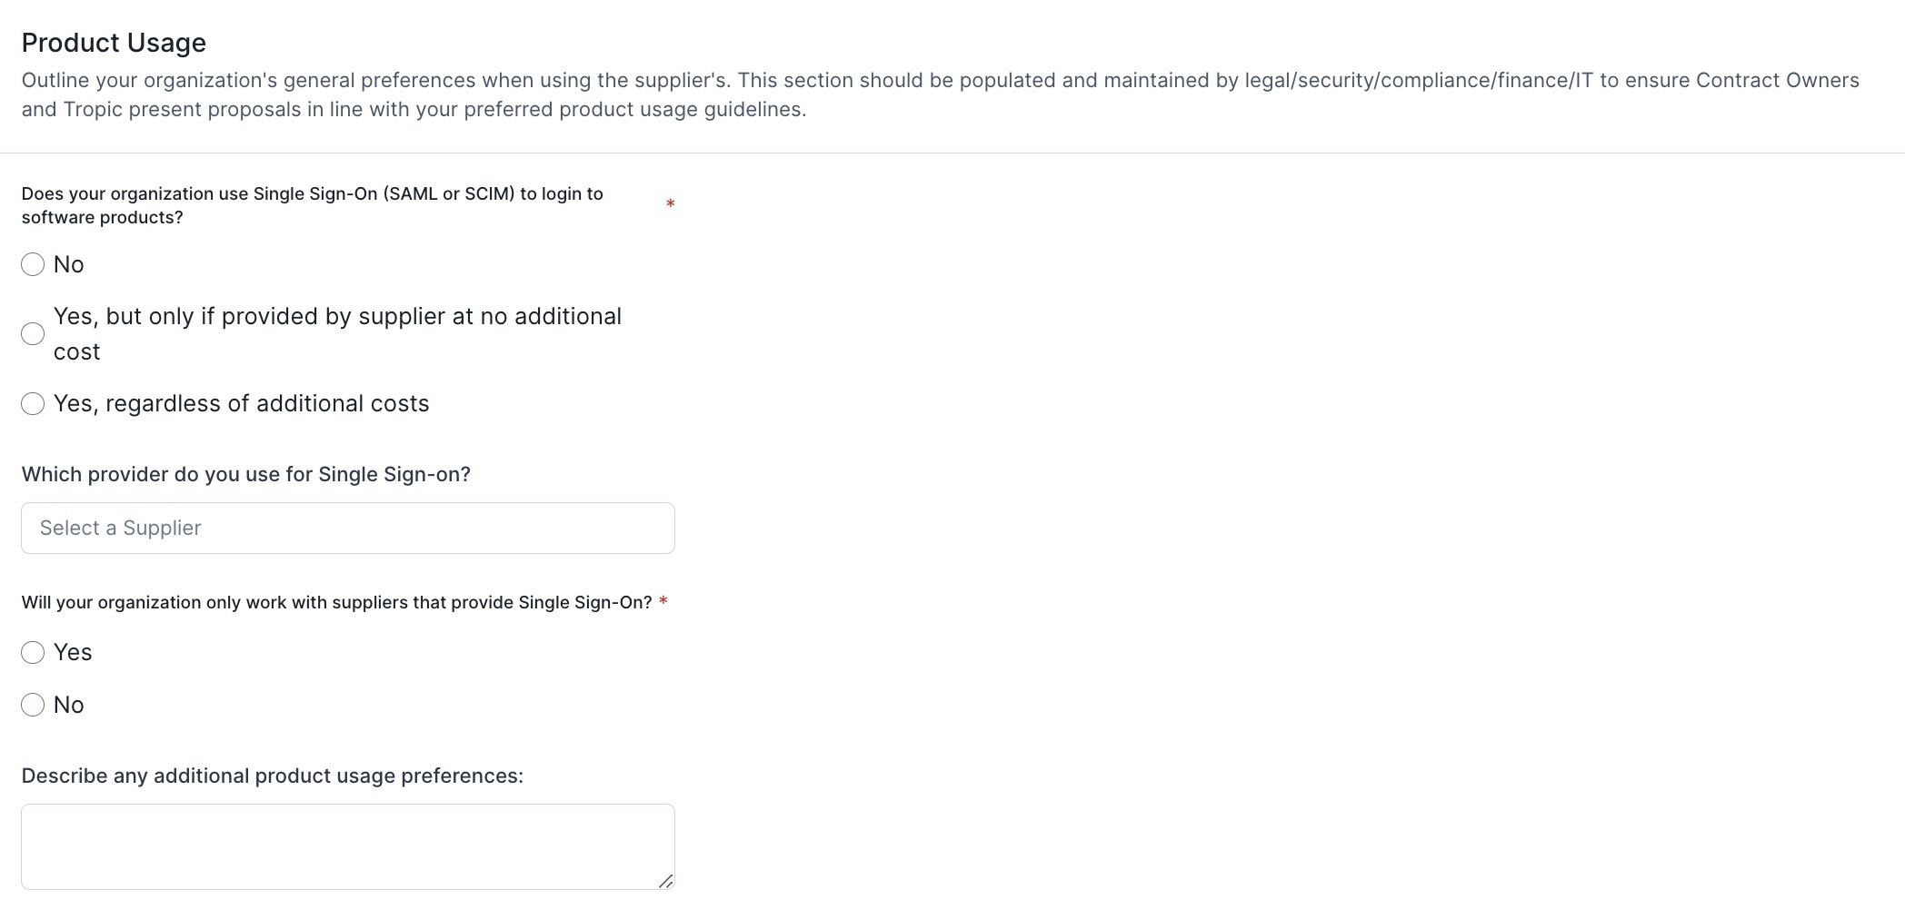The width and height of the screenshot is (1905, 919).
Task: Open the "Select a Supplier" dropdown
Action: 348,528
